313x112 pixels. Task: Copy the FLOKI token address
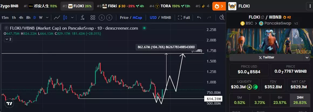[263, 17]
